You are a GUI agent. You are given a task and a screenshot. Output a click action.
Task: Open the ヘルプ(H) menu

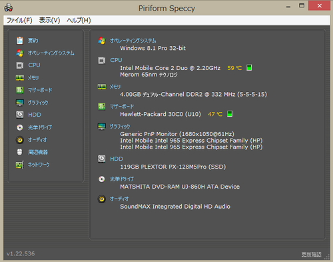click(79, 21)
